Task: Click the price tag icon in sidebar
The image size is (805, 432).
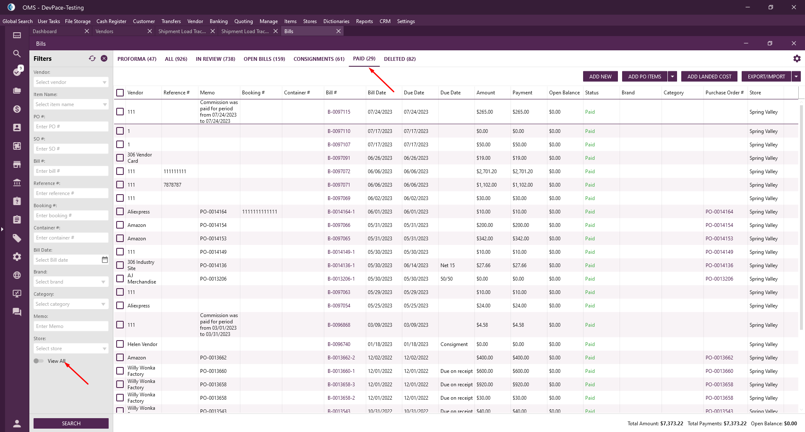Action: pos(17,238)
